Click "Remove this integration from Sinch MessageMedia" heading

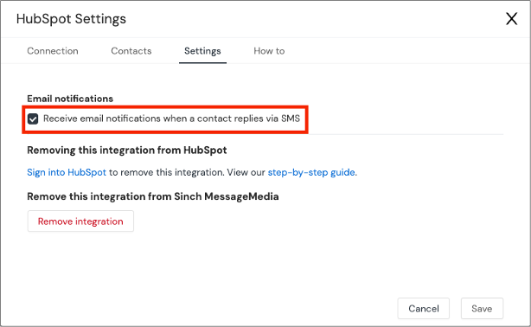click(153, 196)
